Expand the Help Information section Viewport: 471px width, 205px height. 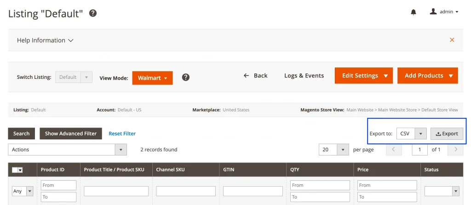[45, 40]
